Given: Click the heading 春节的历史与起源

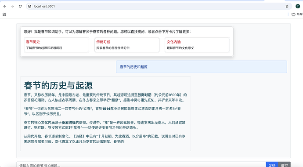Looking at the screenshot, I should [x=58, y=85].
